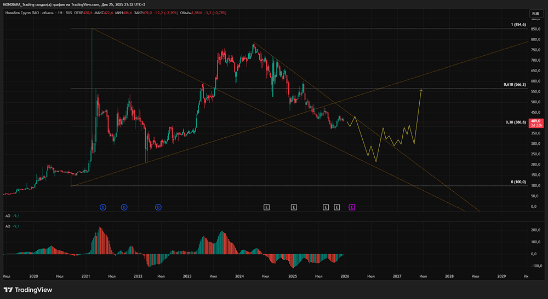Image resolution: width=548 pixels, height=299 pixels.
Task: Click the leftmost gray earnings E marker
Action: coord(266,207)
